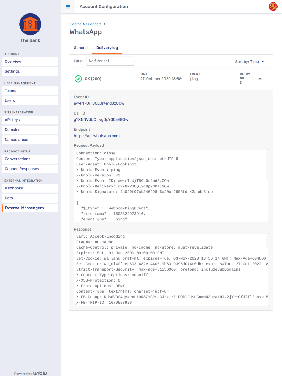Click the Call ID gYXNNV3UQ link
282x376 pixels.
point(101,119)
